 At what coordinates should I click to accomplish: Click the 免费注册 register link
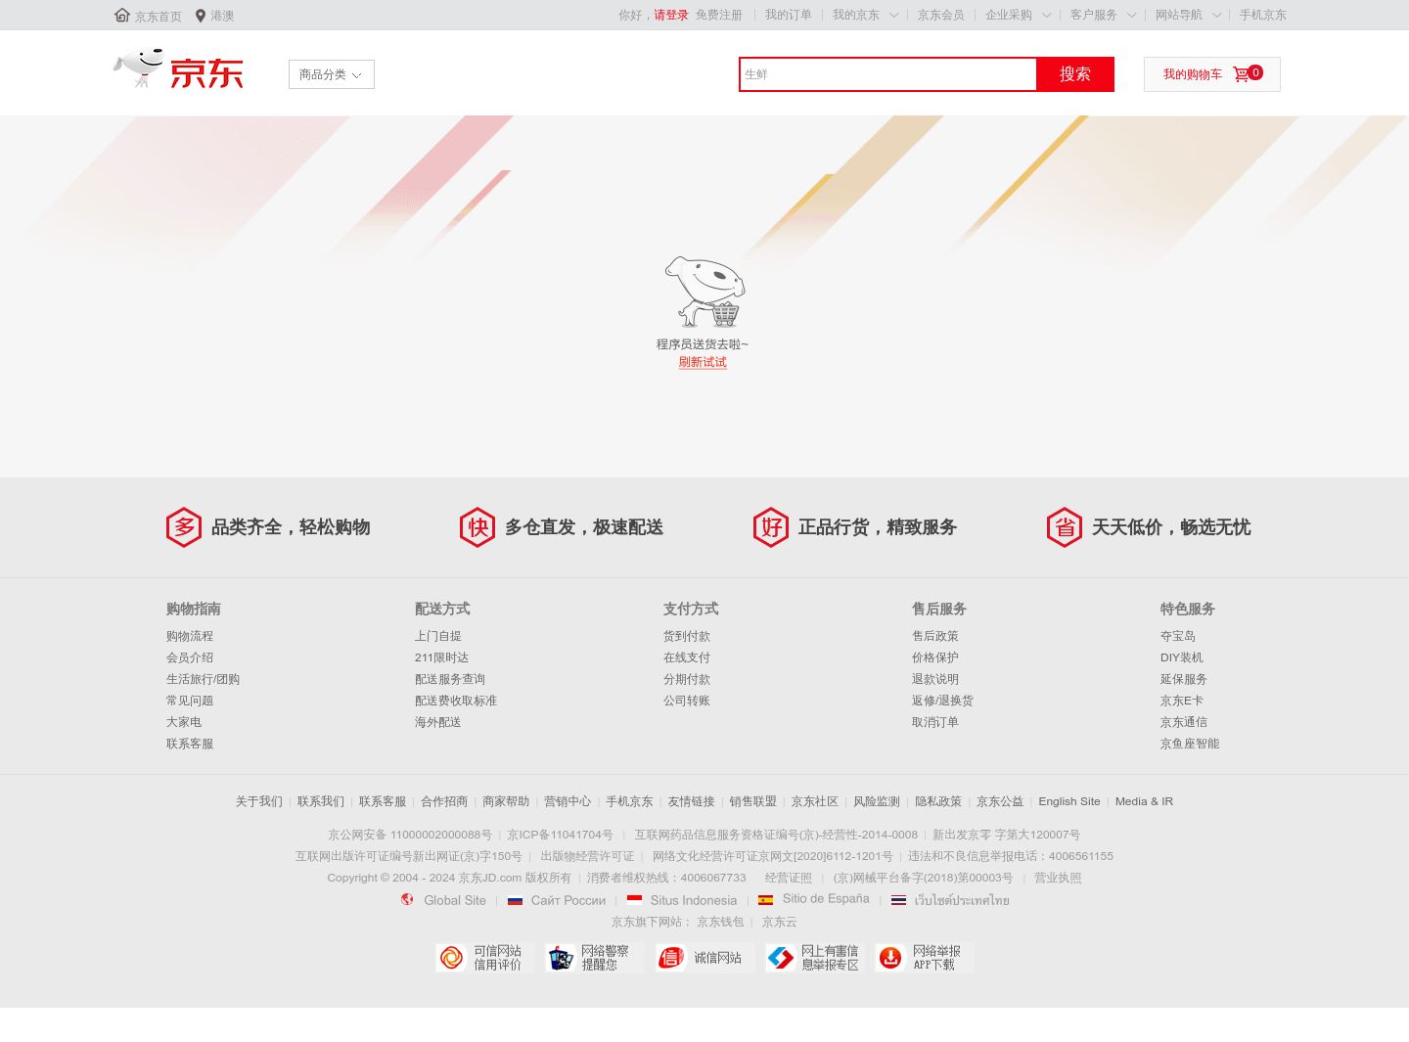pyautogui.click(x=719, y=15)
